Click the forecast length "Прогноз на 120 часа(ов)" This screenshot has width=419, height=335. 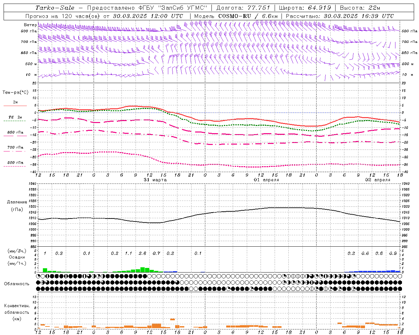[x=63, y=16]
